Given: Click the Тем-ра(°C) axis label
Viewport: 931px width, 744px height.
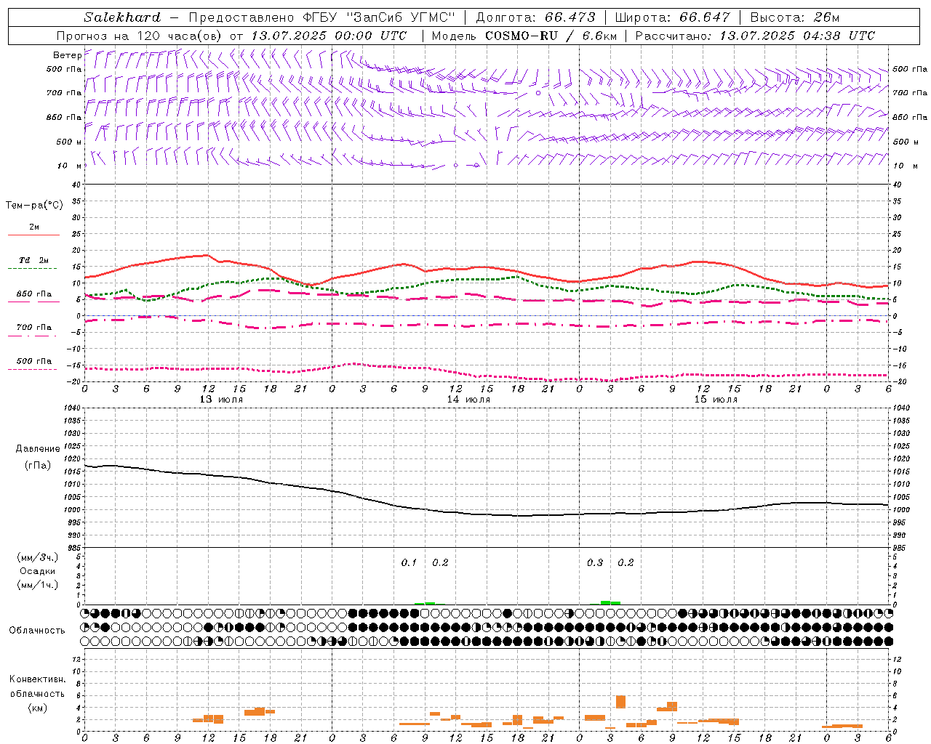Looking at the screenshot, I should [34, 206].
